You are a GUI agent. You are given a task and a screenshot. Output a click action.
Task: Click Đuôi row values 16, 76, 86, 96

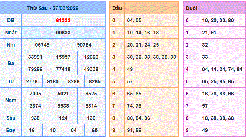(218, 94)
